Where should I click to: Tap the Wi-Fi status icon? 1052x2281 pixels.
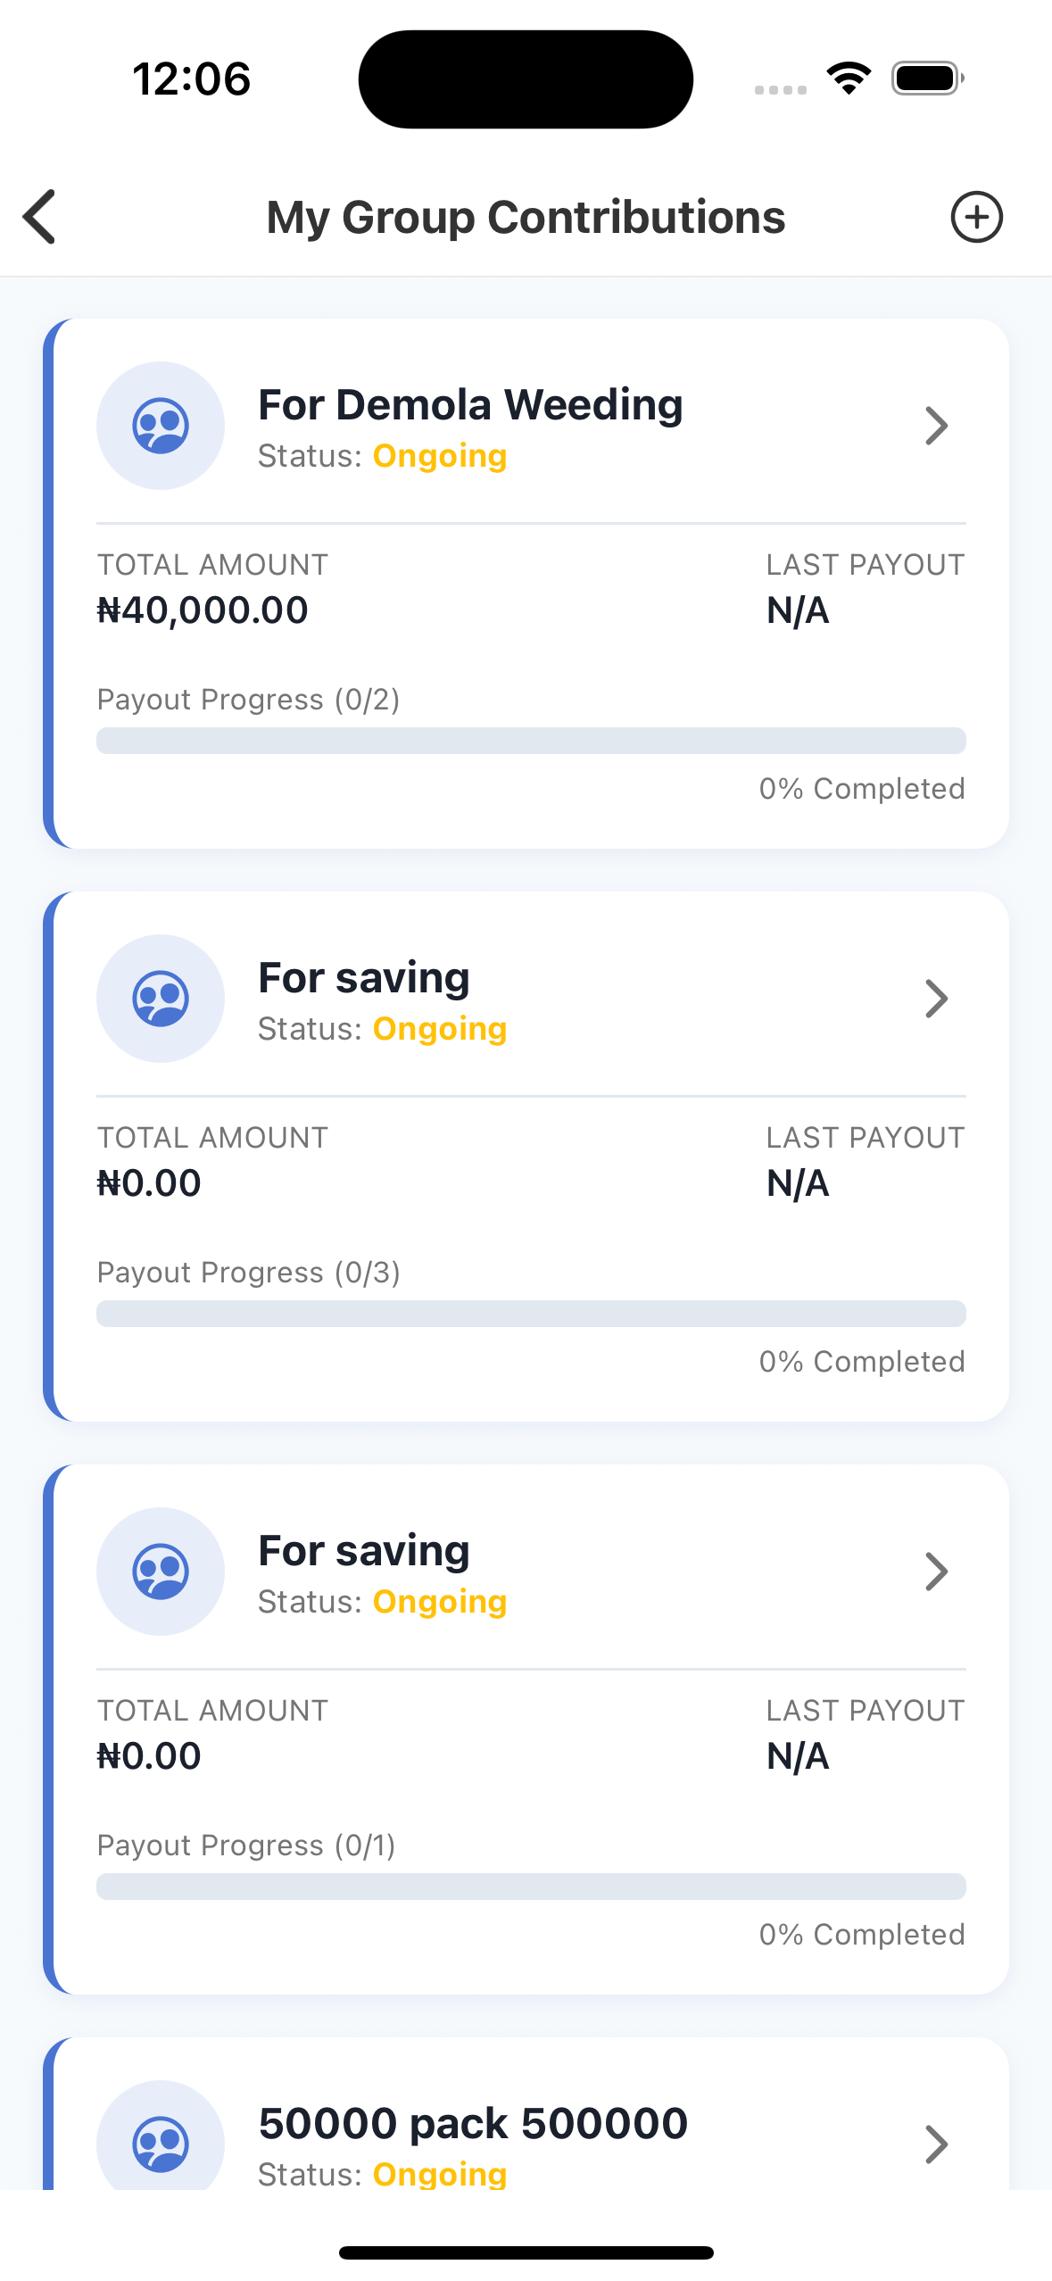849,79
